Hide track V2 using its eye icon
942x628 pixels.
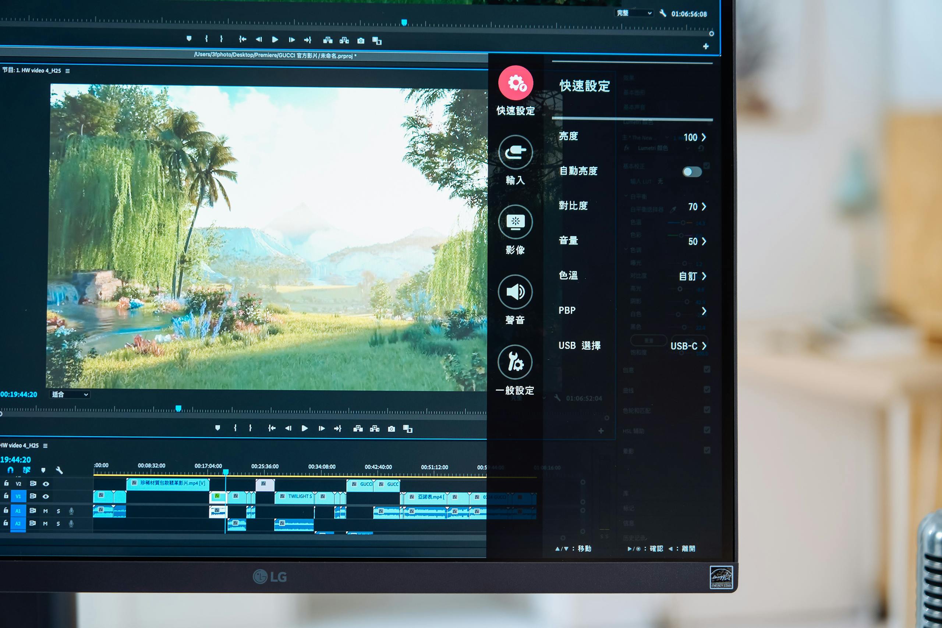(x=46, y=484)
